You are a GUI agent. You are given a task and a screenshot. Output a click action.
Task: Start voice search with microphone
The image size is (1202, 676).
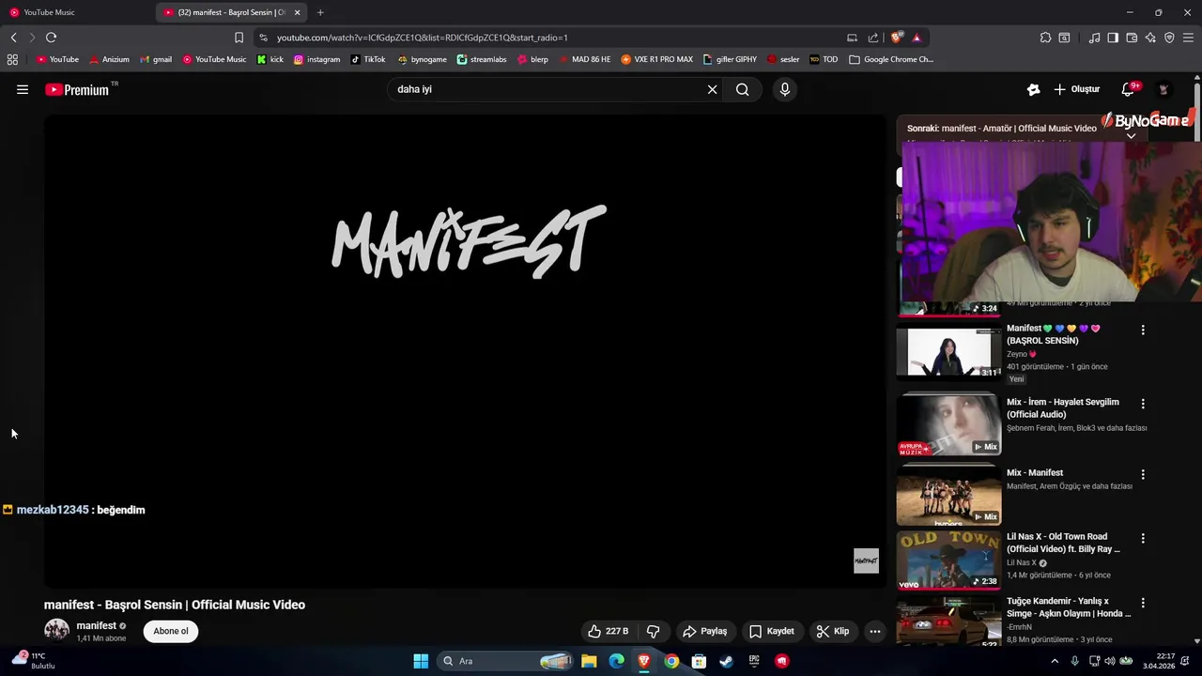coord(785,89)
